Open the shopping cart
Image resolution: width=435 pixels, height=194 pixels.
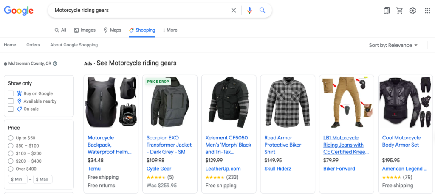tap(399, 11)
